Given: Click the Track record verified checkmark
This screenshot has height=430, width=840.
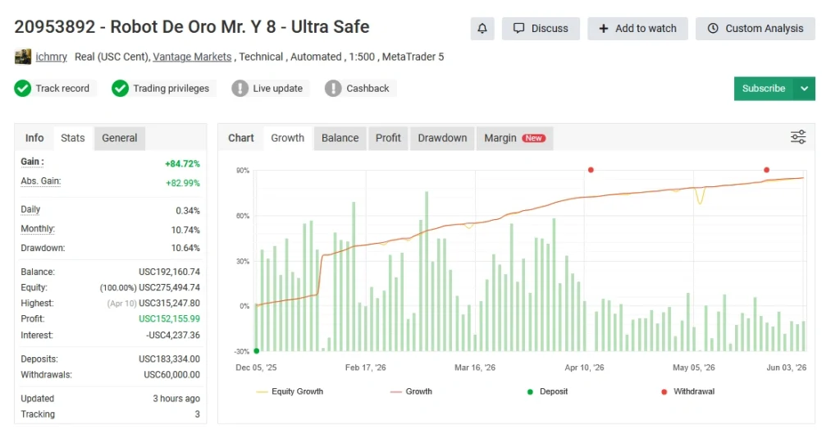Looking at the screenshot, I should coord(22,89).
